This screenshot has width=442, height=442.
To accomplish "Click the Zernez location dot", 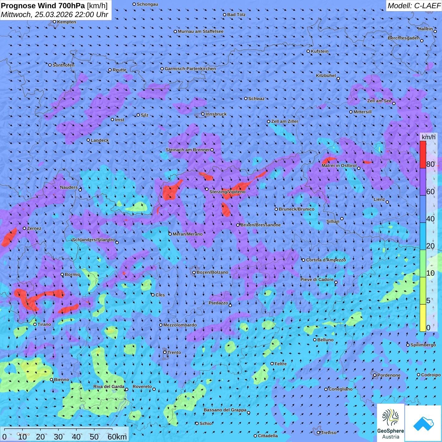I will pos(24,228).
